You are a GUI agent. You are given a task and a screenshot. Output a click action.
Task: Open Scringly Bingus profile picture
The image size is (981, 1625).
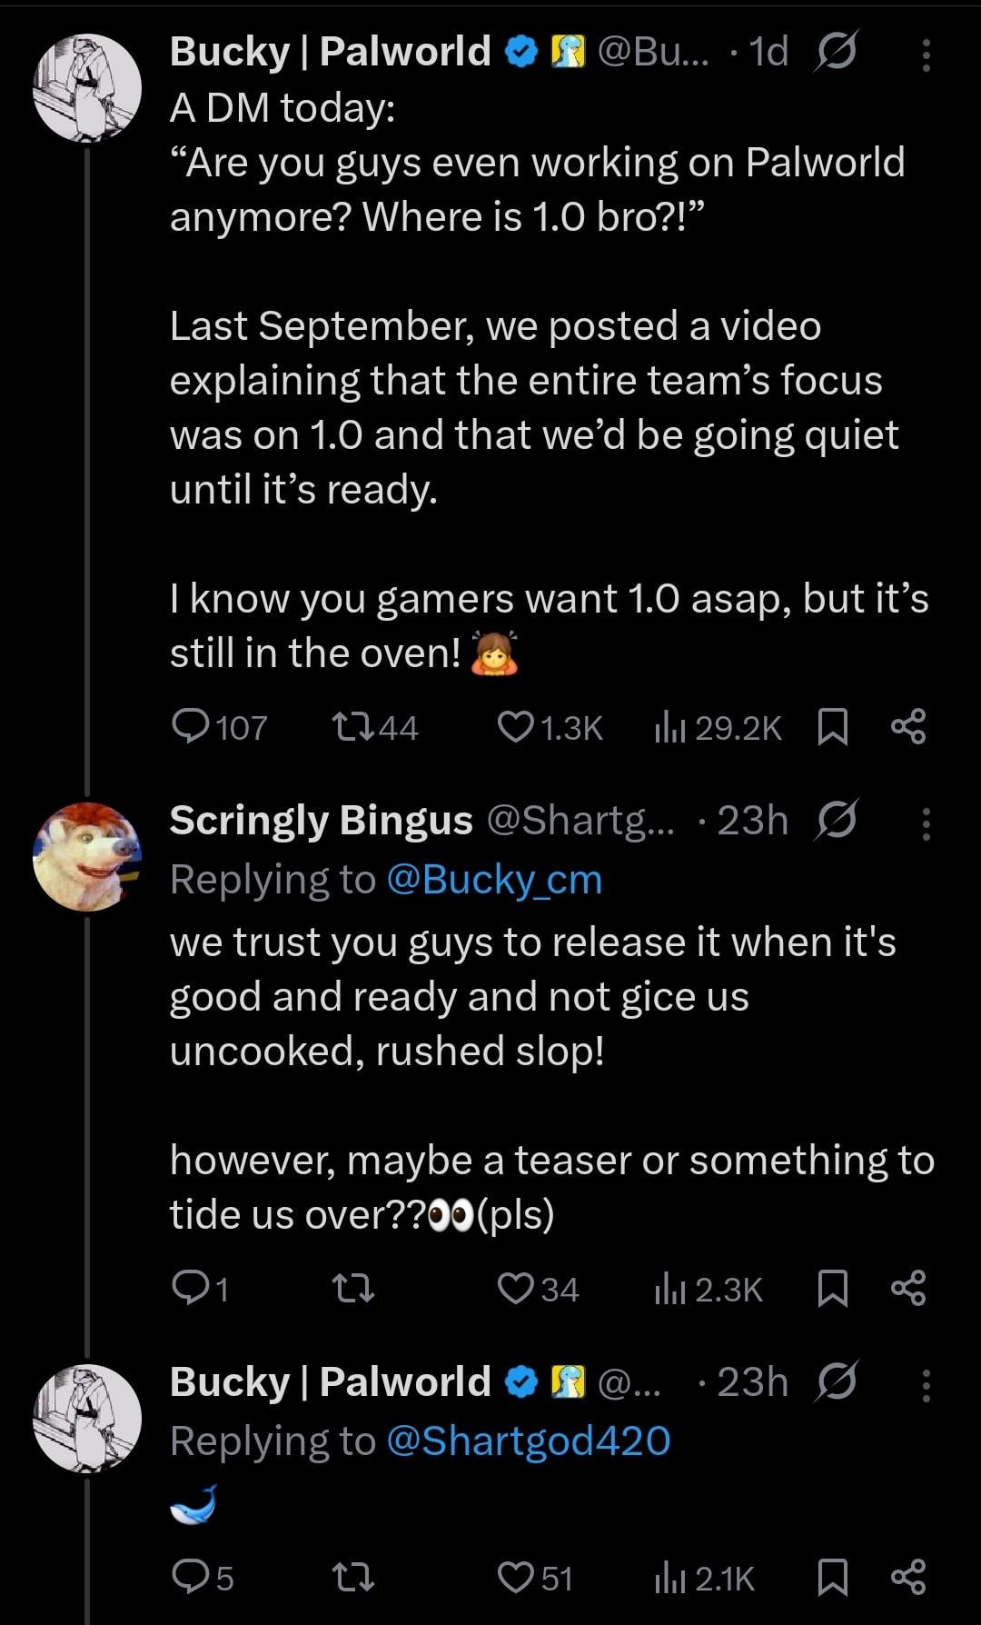tap(87, 856)
